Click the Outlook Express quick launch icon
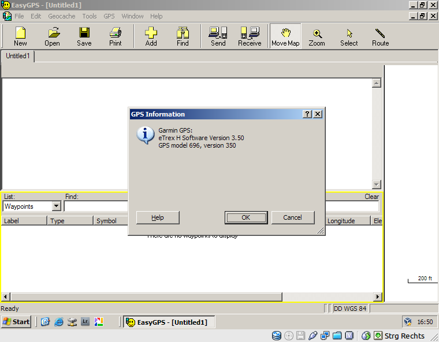Screen dimensions: 439x342 pos(45,322)
